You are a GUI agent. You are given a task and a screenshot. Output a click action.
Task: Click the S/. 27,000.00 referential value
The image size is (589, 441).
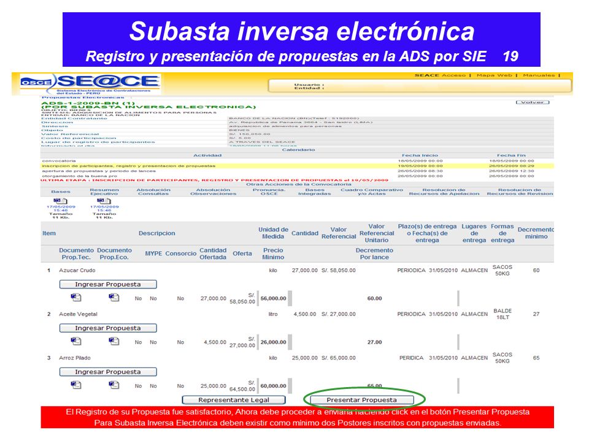[x=339, y=314]
